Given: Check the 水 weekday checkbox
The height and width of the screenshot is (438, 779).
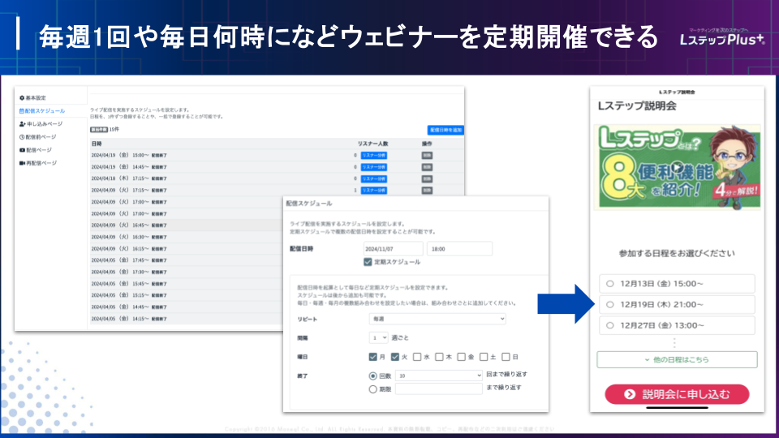Looking at the screenshot, I should (x=417, y=357).
